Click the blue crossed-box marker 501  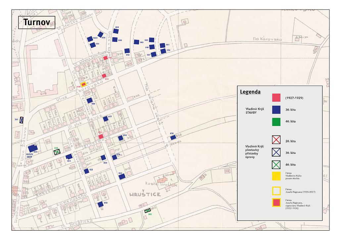tap(22, 120)
